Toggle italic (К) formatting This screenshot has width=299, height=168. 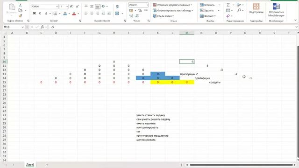point(40,14)
